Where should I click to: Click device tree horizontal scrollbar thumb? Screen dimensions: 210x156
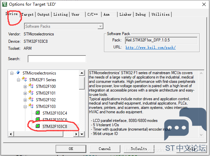[39, 134]
